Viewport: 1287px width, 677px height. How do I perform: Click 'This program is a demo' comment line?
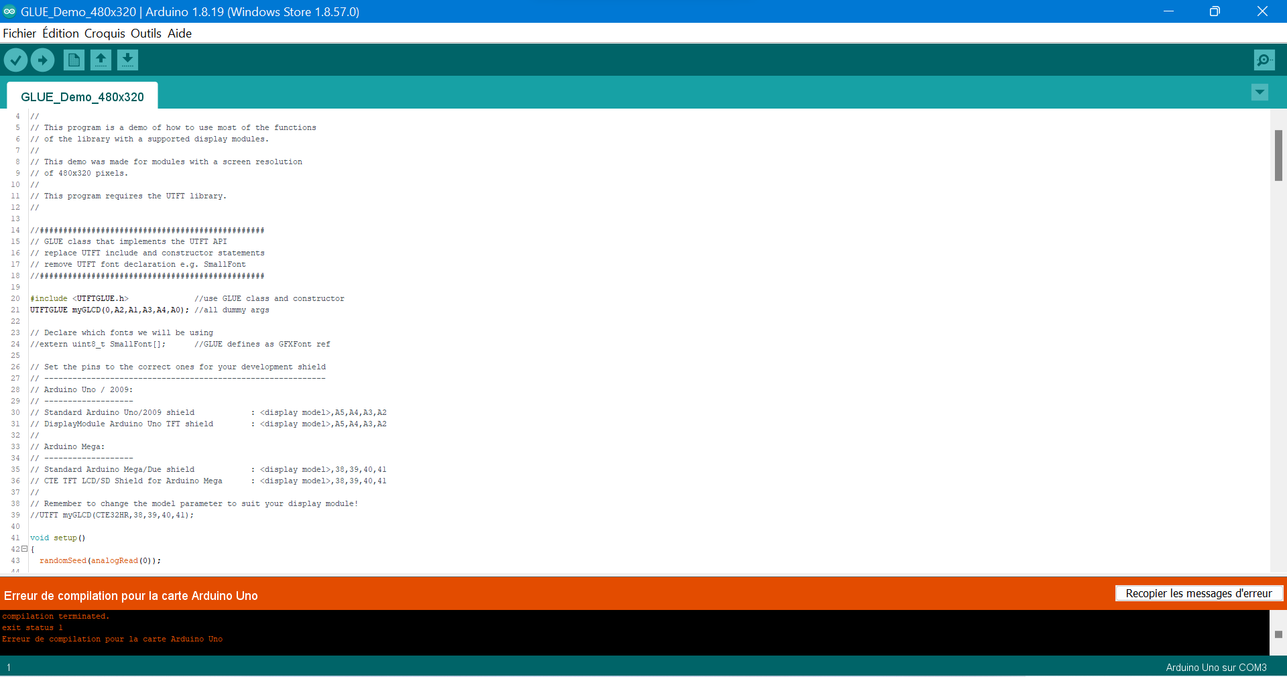tap(173, 128)
